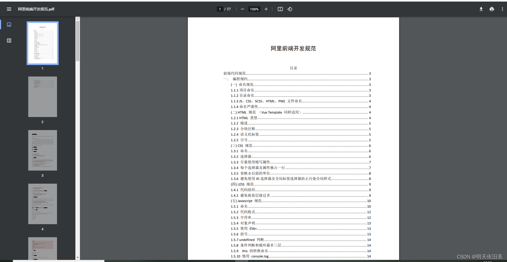
Task: Go to '1.3.1 命名' entry
Action: coord(301,151)
